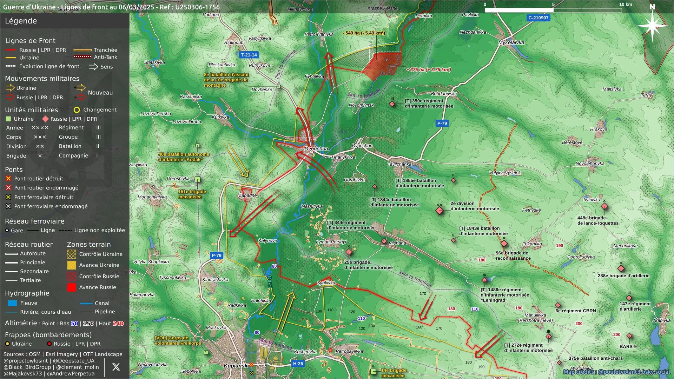Click the H-26 road shield near Kupiansk

click(298, 364)
